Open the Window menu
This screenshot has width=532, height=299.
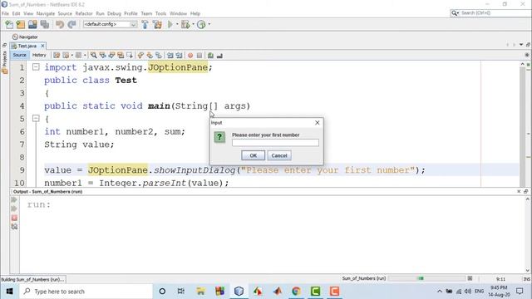coord(178,13)
